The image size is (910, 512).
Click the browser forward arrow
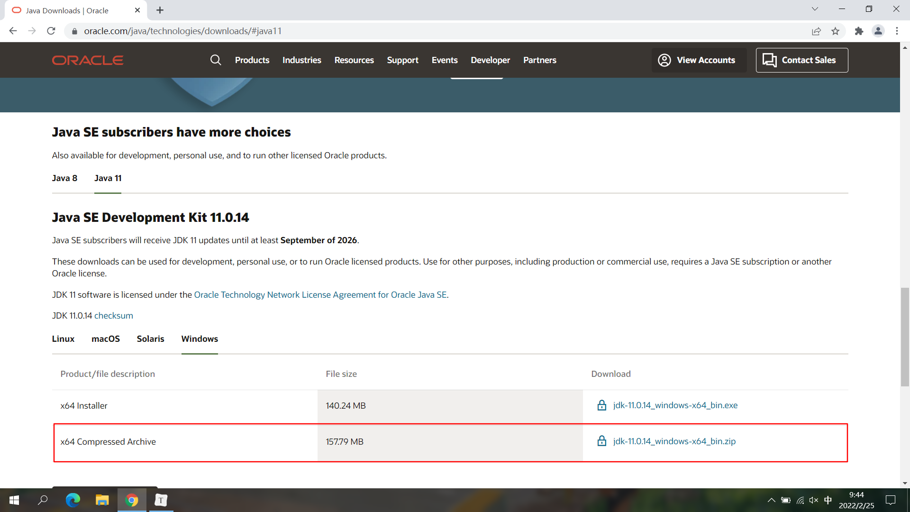(x=32, y=31)
